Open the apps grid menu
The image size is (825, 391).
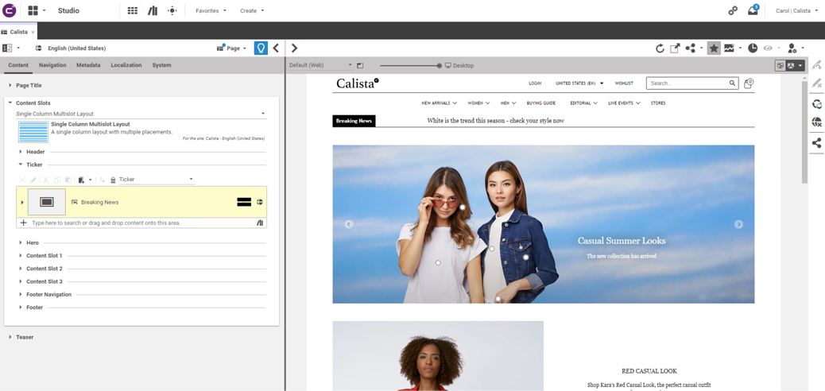point(33,10)
